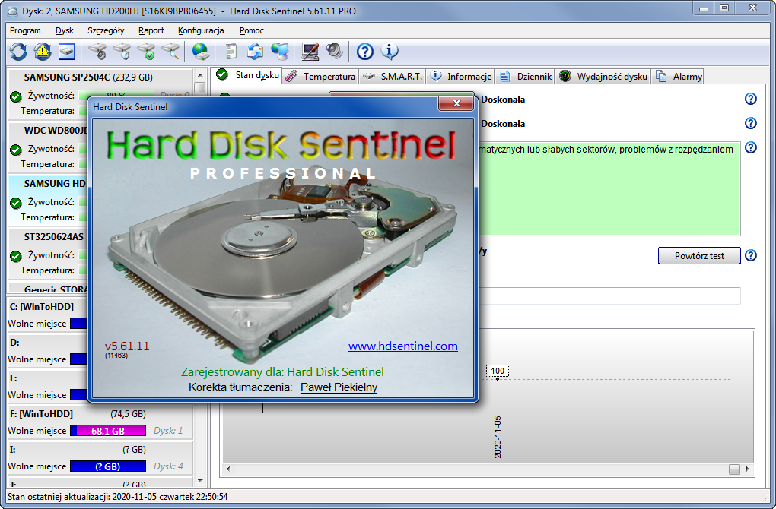Screen dimensions: 776x509
Task: Open the www.hdsentinel.com link
Action: click(x=403, y=346)
